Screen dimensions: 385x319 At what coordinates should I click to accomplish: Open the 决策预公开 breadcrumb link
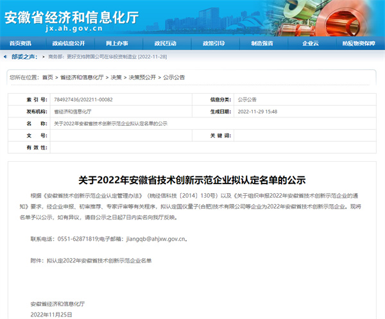[142, 77]
